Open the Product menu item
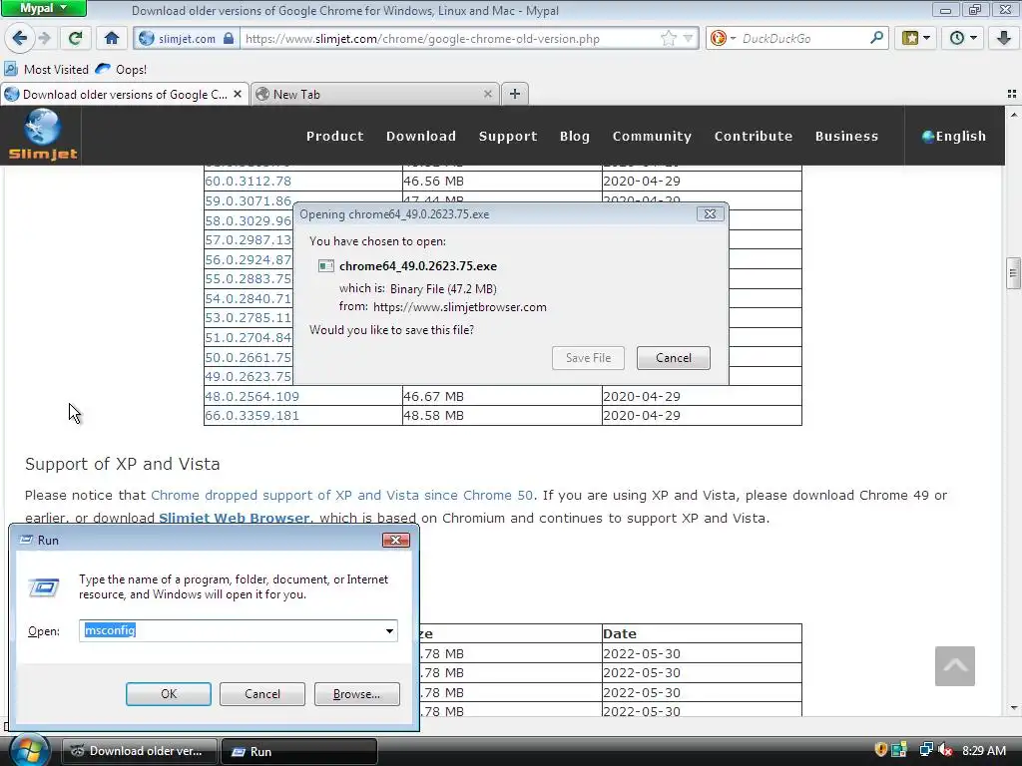The image size is (1022, 766). (x=335, y=136)
